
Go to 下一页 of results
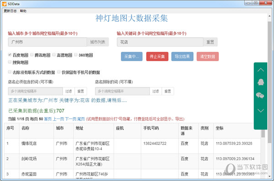tap(71, 119)
